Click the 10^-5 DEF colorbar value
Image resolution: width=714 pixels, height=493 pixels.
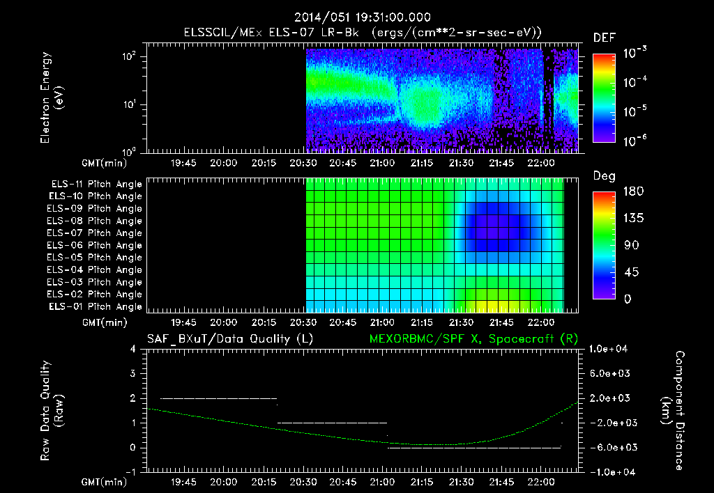tap(635, 111)
